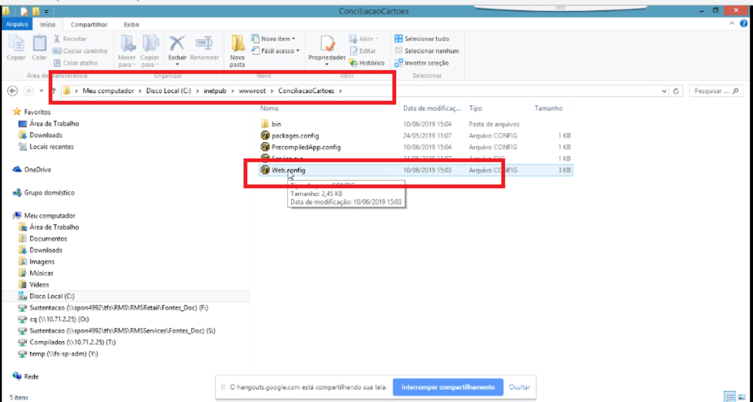Select Meu computador in the navigation pane
Screen dimensions: 753x402
(49, 215)
